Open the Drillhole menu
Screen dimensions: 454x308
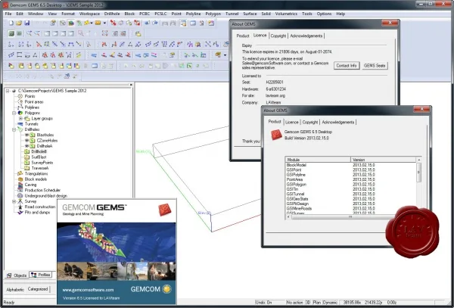(x=112, y=14)
